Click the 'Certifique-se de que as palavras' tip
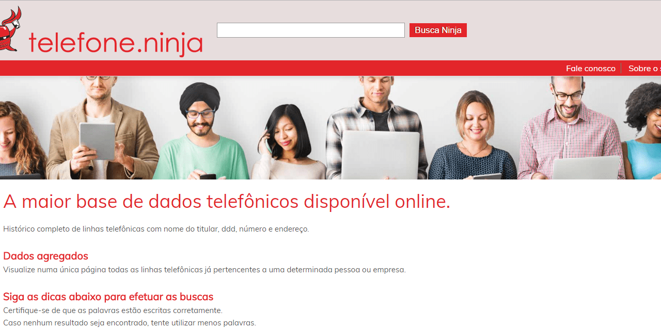Viewport: 661px width, 328px height. pyautogui.click(x=113, y=310)
